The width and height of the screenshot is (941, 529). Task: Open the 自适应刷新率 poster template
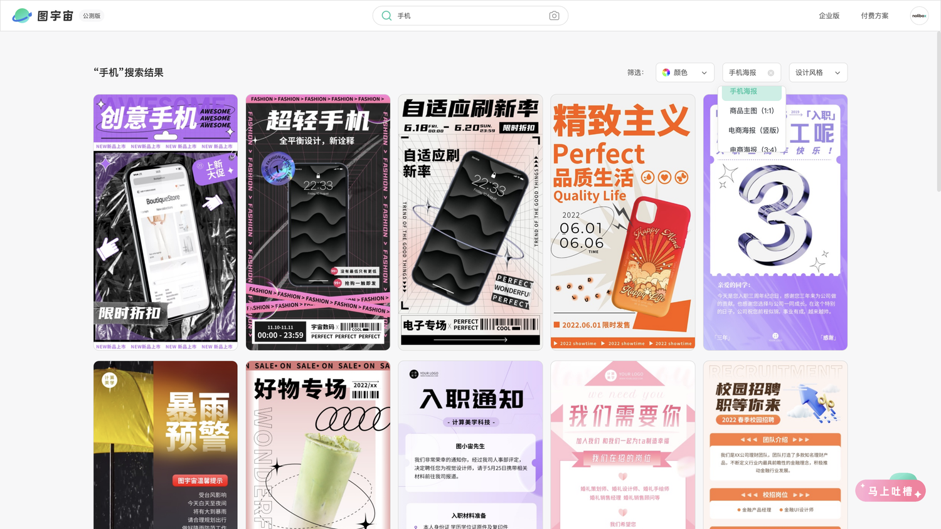pyautogui.click(x=470, y=223)
